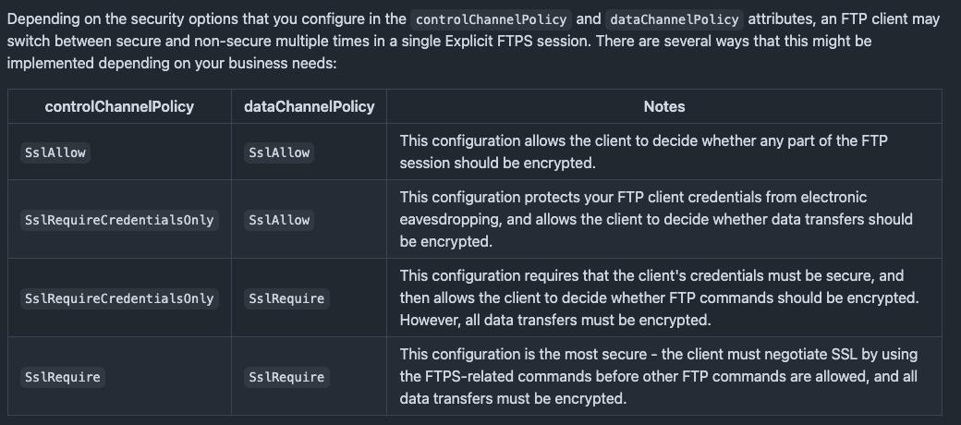961x425 pixels.
Task: Select first row's dataChannelPolicy SslAllow value
Action: 279,152
